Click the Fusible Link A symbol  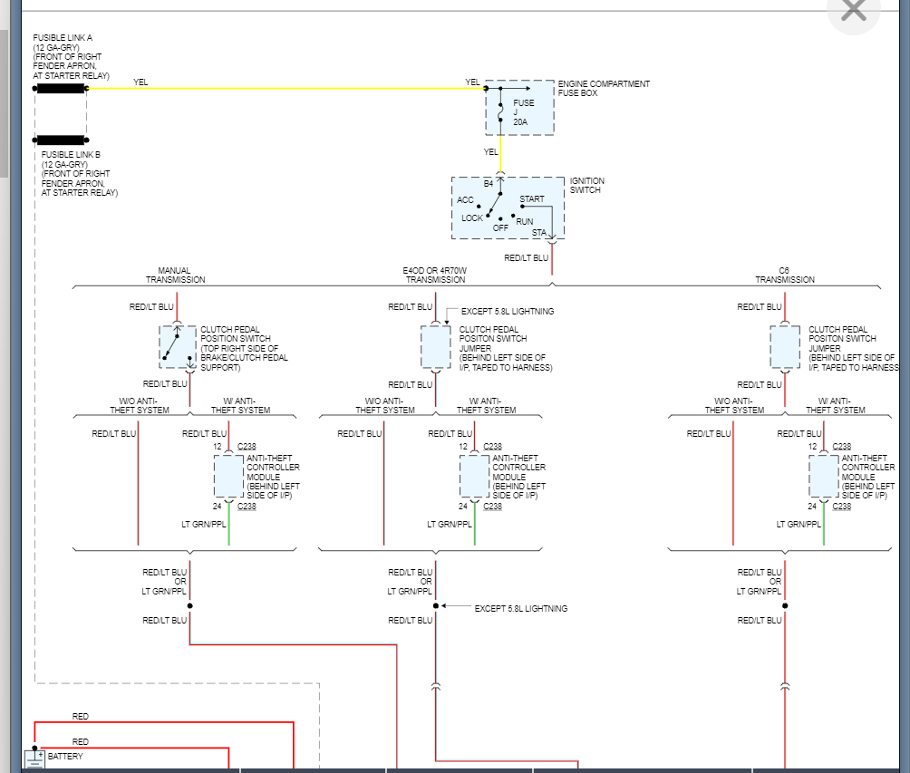(61, 88)
